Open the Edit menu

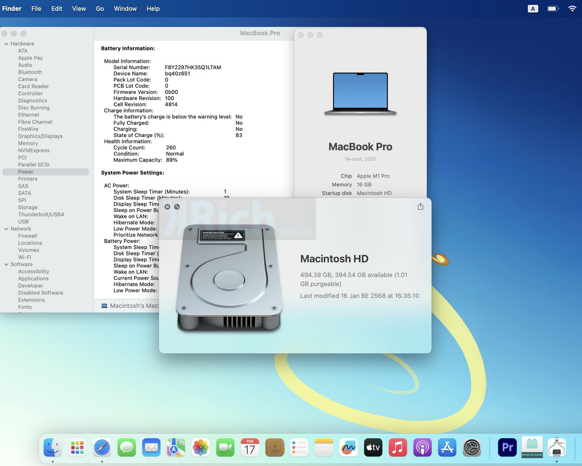coord(57,9)
